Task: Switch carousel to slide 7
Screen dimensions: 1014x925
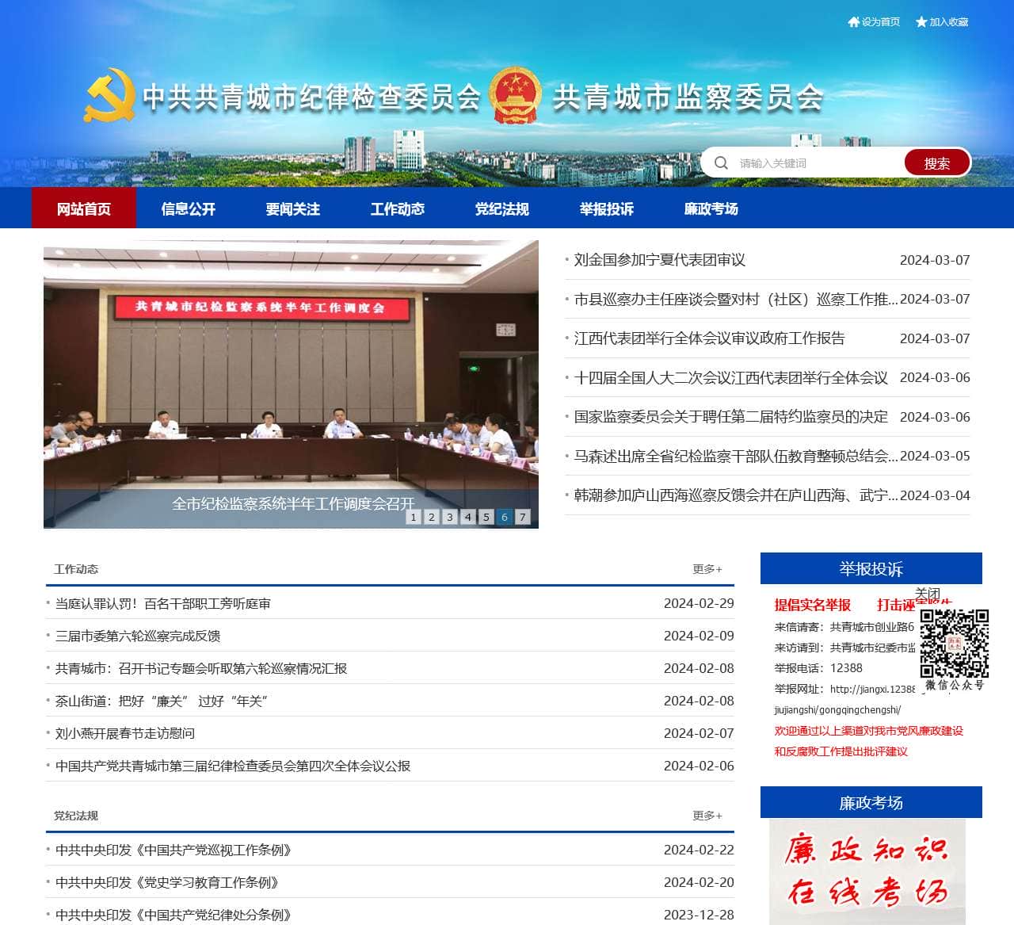Action: [523, 517]
